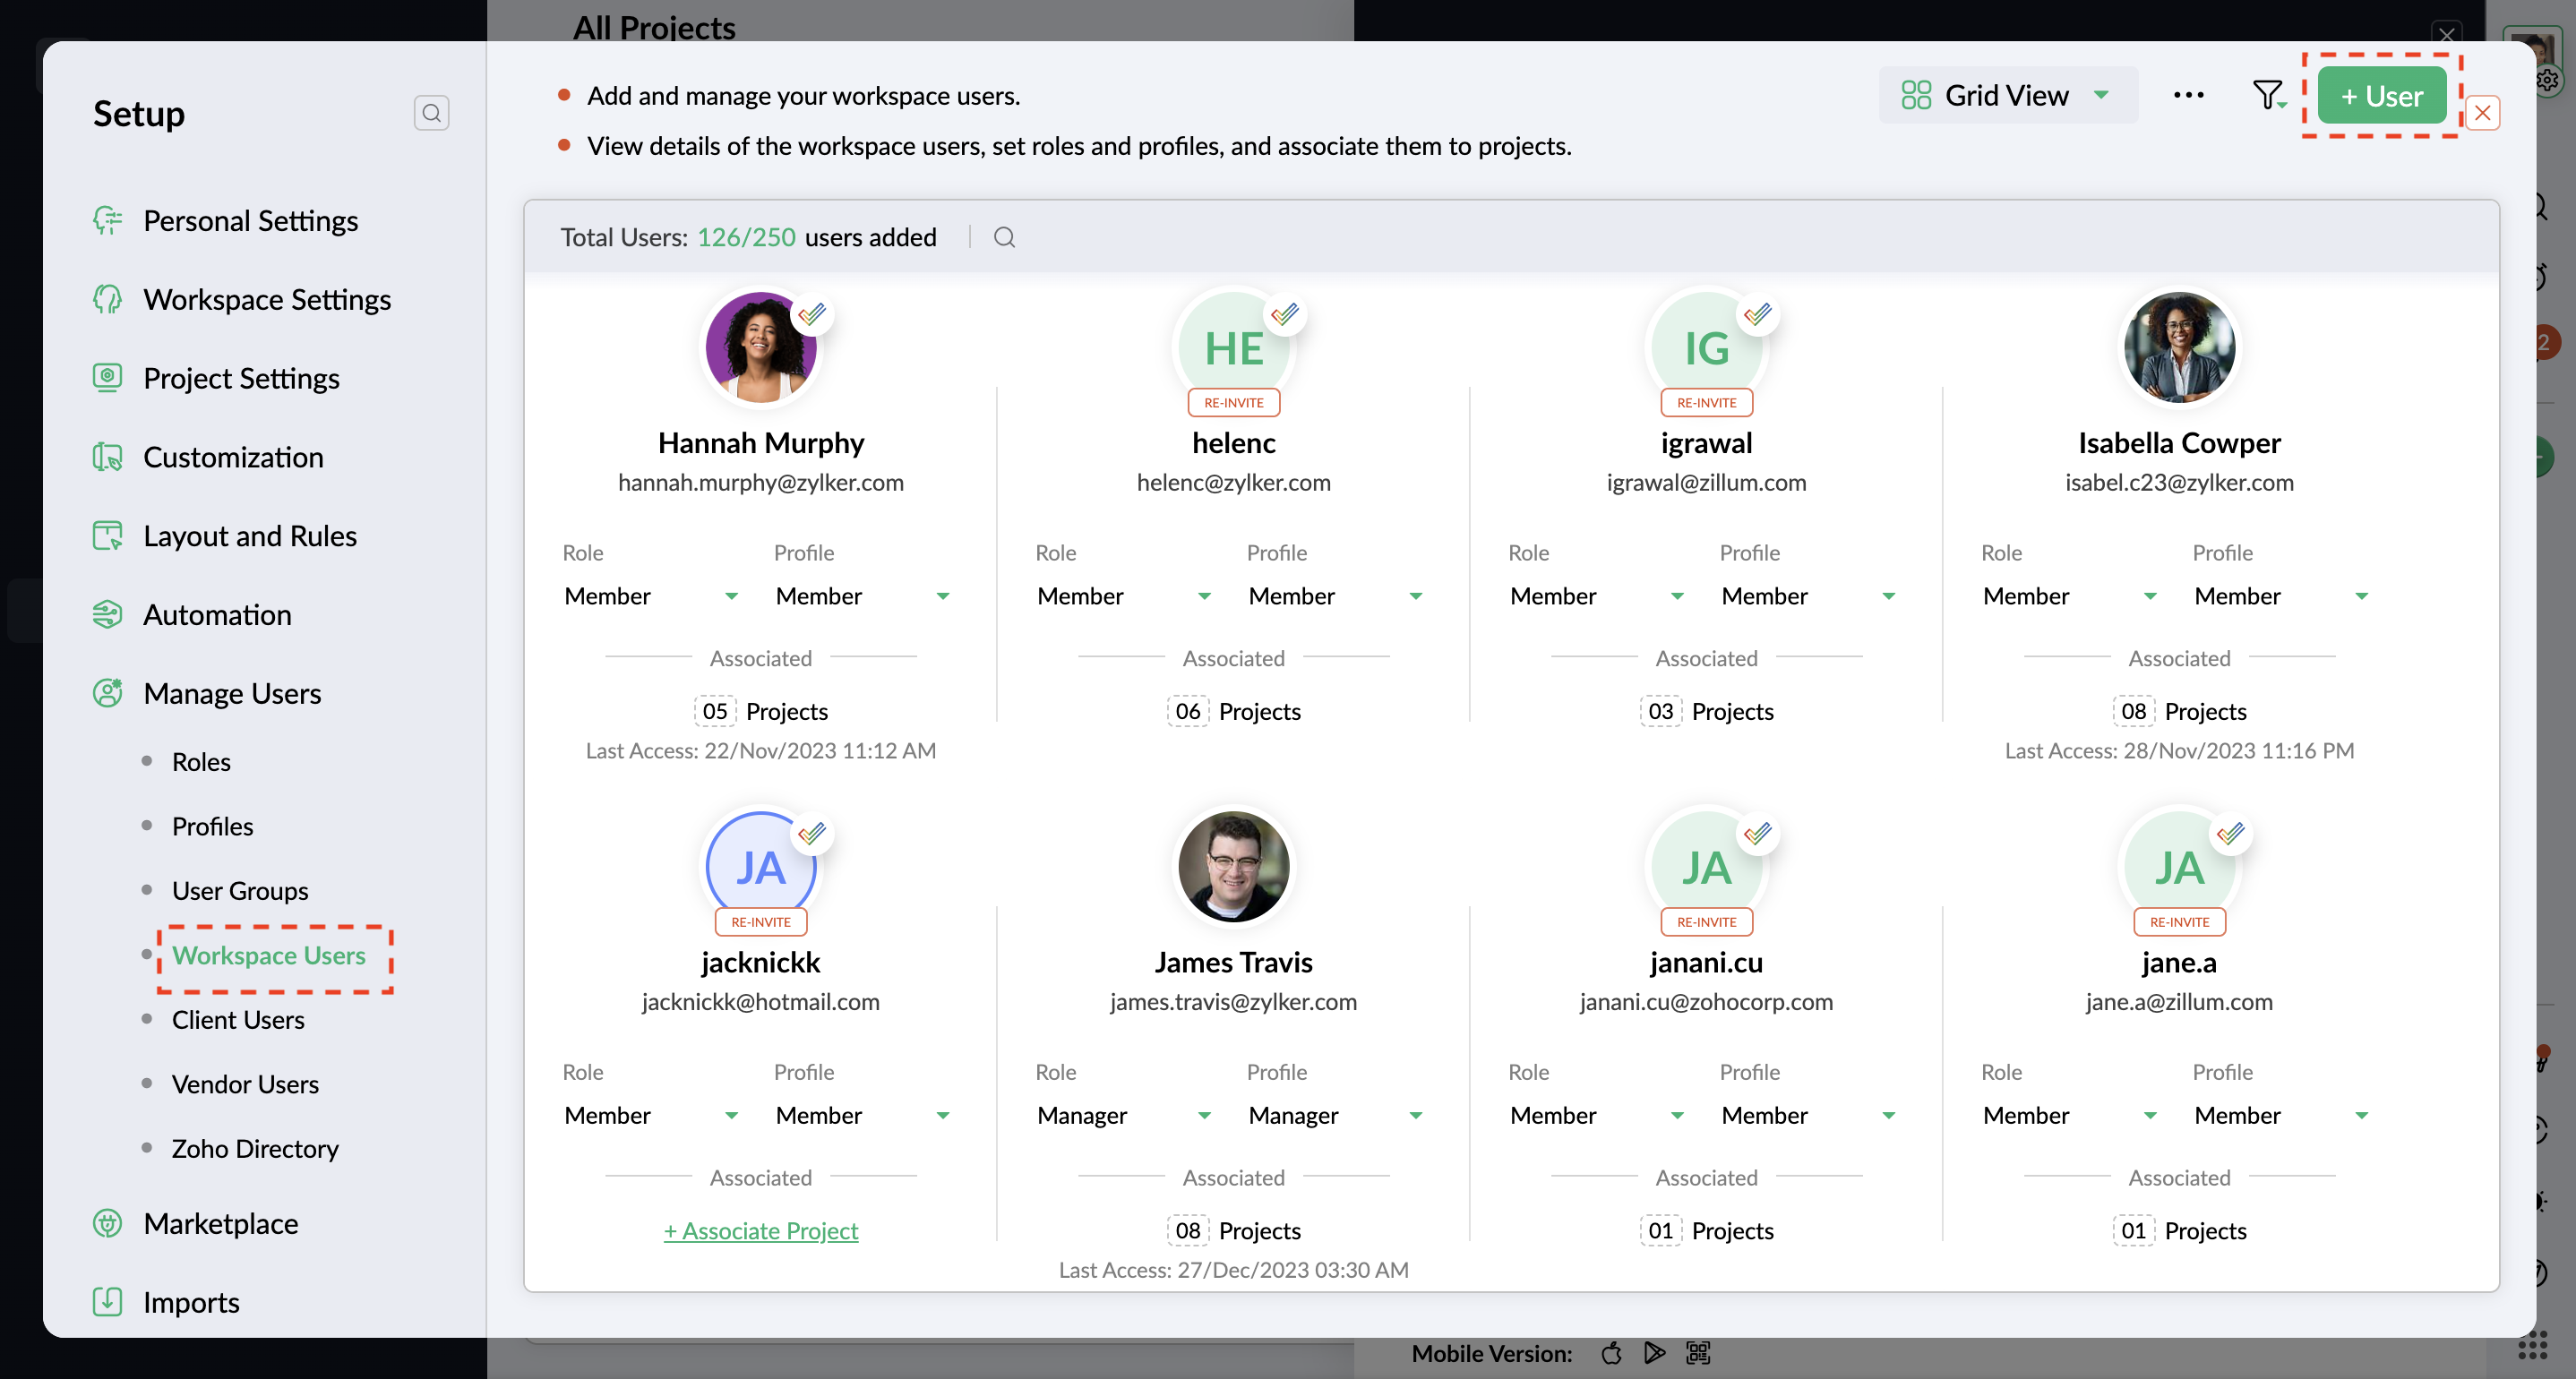The image size is (2576, 1379).
Task: Click the Personal Settings sidebar icon
Action: pyautogui.click(x=107, y=220)
